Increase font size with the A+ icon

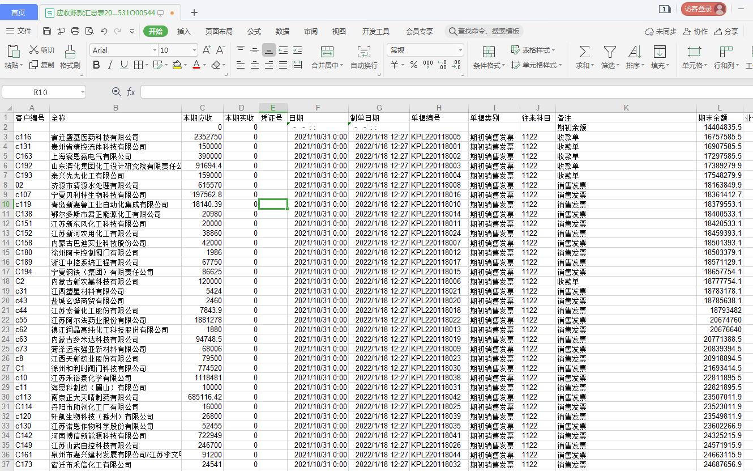(x=207, y=50)
